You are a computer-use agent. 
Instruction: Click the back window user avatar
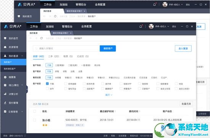pos(165,5)
